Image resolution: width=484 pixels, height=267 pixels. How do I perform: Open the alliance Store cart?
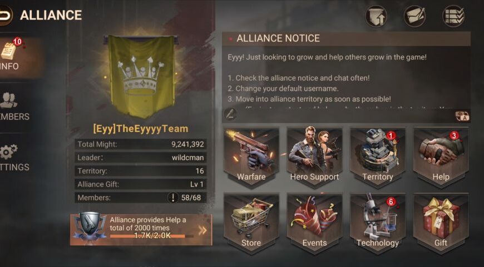pyautogui.click(x=251, y=223)
